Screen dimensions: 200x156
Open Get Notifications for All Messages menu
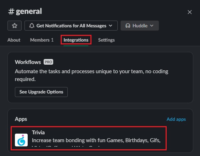pyautogui.click(x=71, y=26)
